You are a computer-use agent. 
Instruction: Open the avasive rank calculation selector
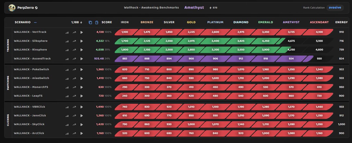pyautogui.click(x=335, y=8)
